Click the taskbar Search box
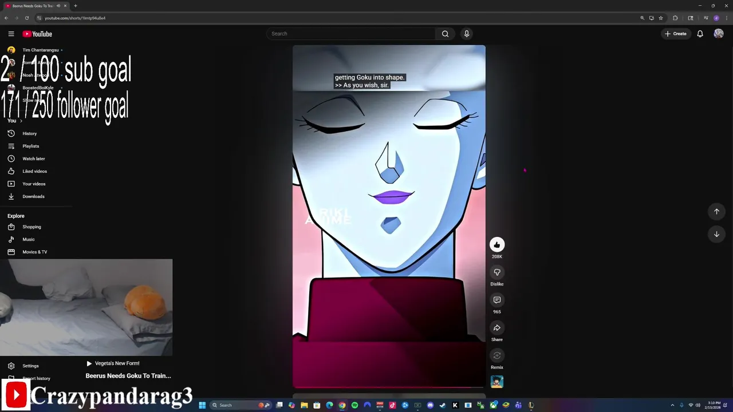The height and width of the screenshot is (412, 733). (x=241, y=405)
